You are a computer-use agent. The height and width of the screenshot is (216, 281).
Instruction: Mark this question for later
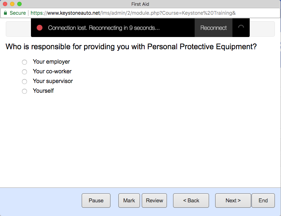tap(129, 201)
